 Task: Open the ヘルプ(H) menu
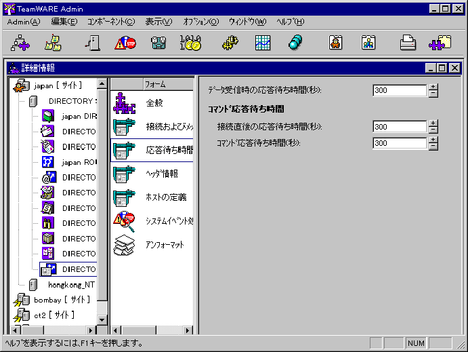(x=290, y=22)
